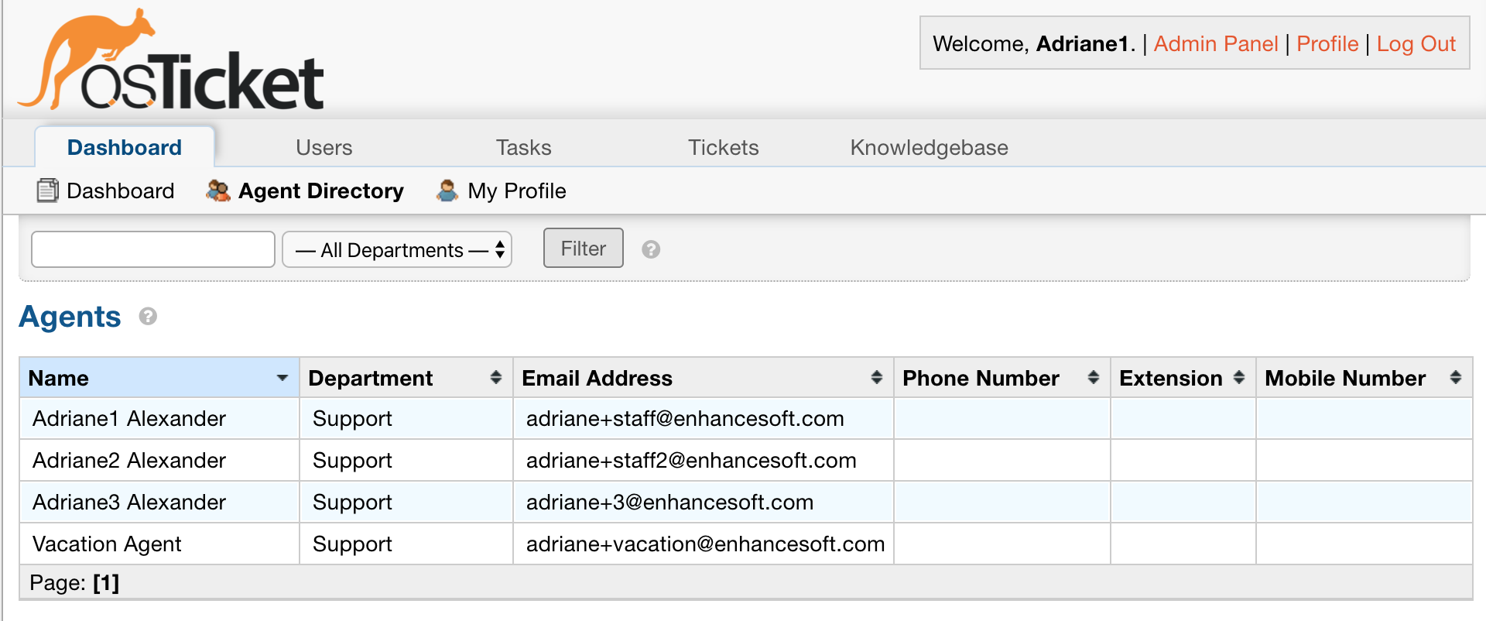Open the Admin Panel

pos(1216,44)
